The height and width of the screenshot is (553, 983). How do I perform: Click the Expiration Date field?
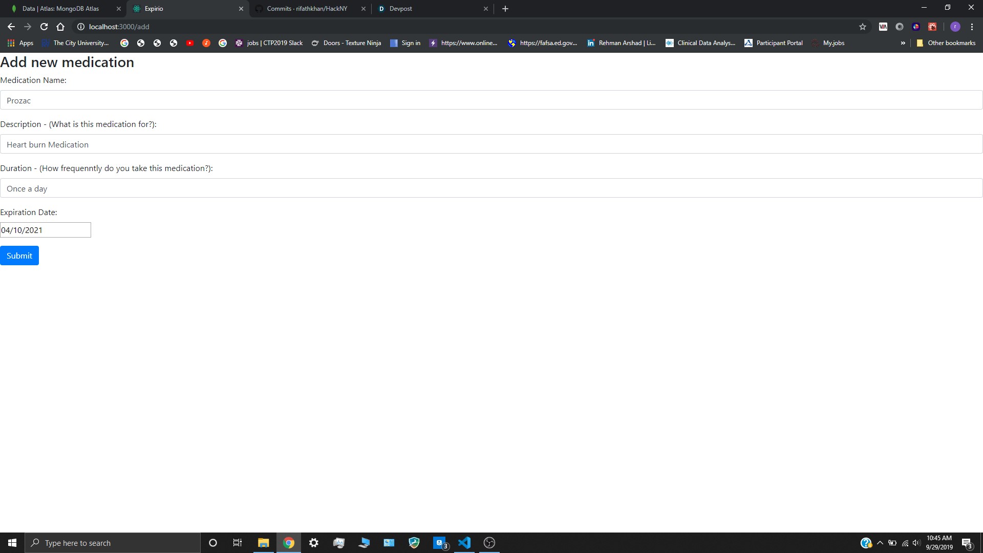(x=45, y=230)
